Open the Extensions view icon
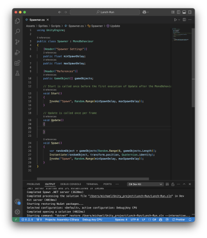207x238 pixels. pyautogui.click(x=17, y=63)
